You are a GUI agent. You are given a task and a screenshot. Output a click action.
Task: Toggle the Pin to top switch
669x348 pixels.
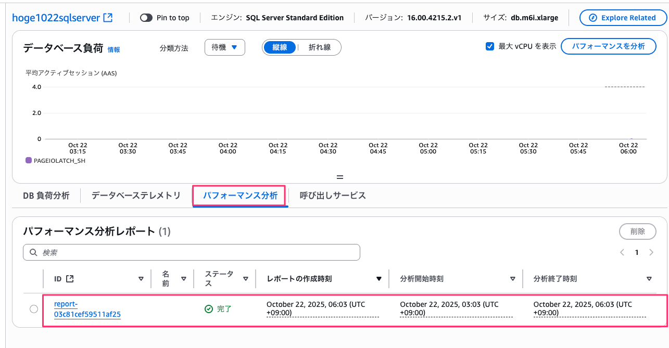coord(146,18)
